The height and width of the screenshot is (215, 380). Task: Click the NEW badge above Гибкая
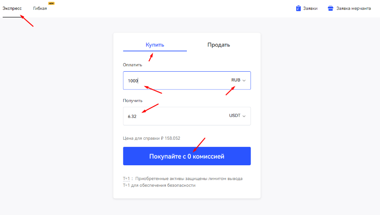[x=51, y=4]
